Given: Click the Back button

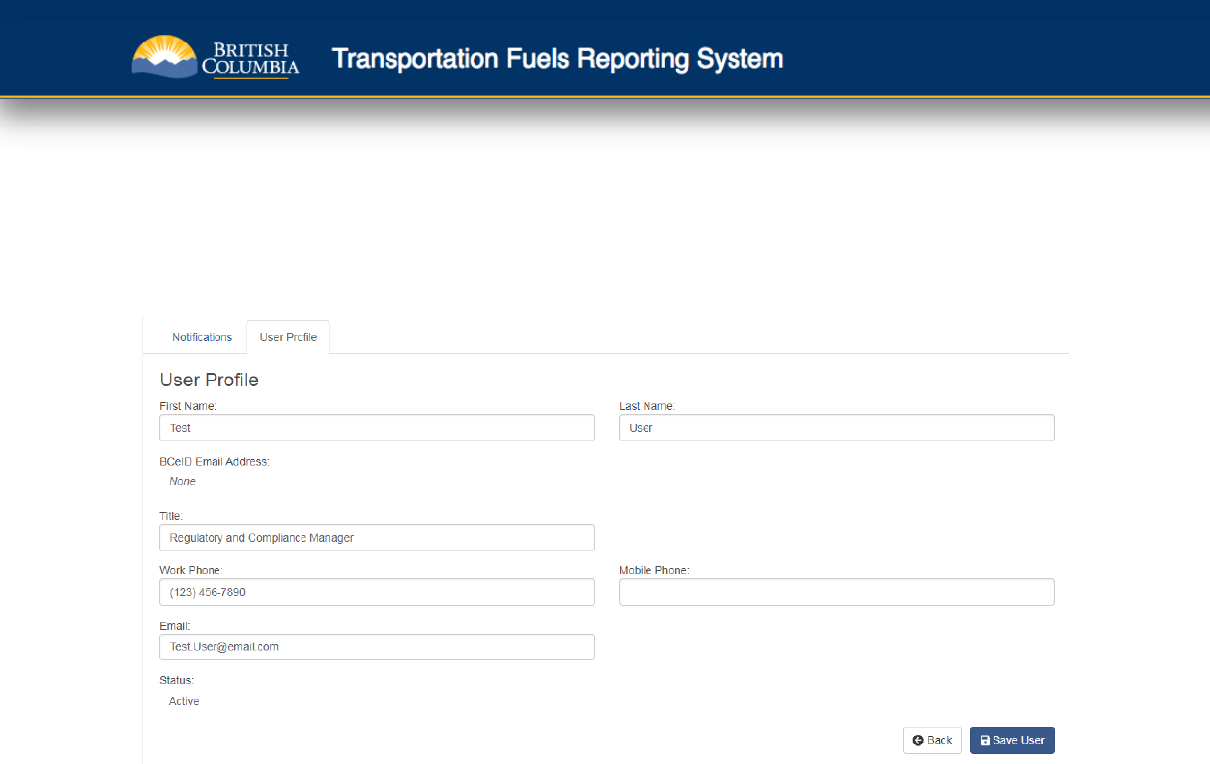Looking at the screenshot, I should click(x=932, y=740).
